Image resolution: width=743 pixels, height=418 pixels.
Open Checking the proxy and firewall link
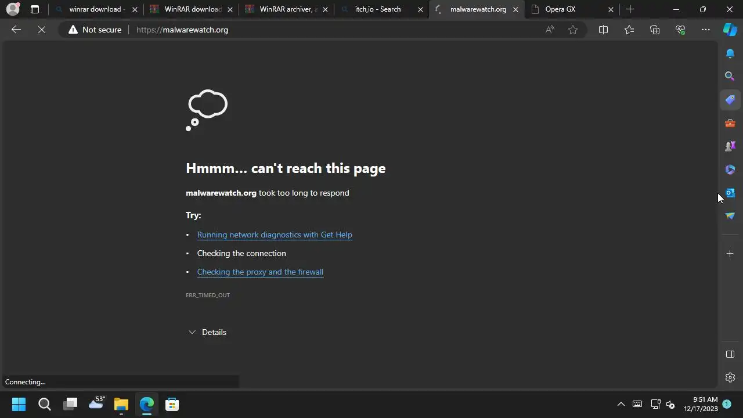260,272
